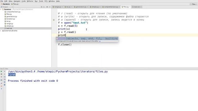Select comprehension.py in project tree
198x111 pixels.
click(x=12, y=12)
